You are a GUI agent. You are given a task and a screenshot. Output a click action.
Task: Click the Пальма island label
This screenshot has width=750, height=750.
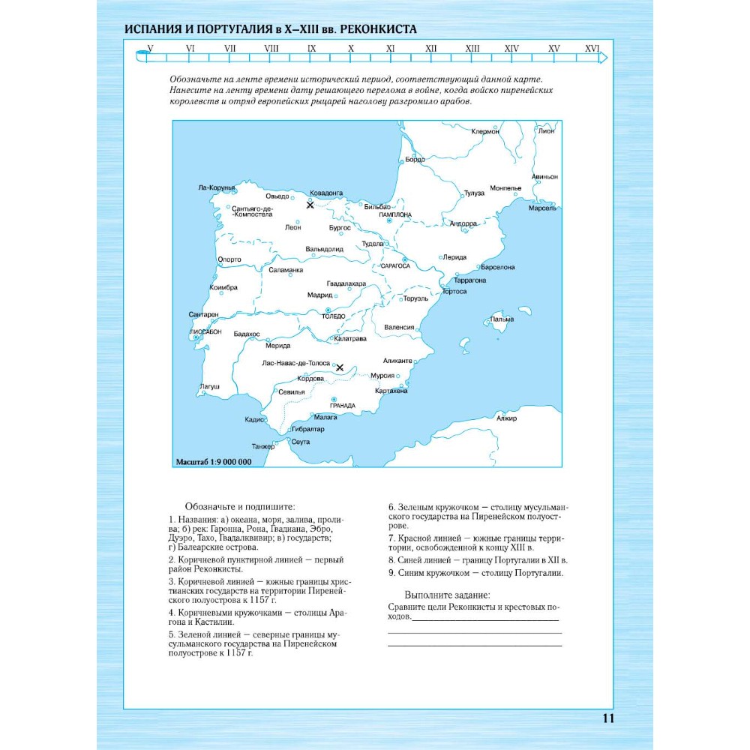coord(502,319)
